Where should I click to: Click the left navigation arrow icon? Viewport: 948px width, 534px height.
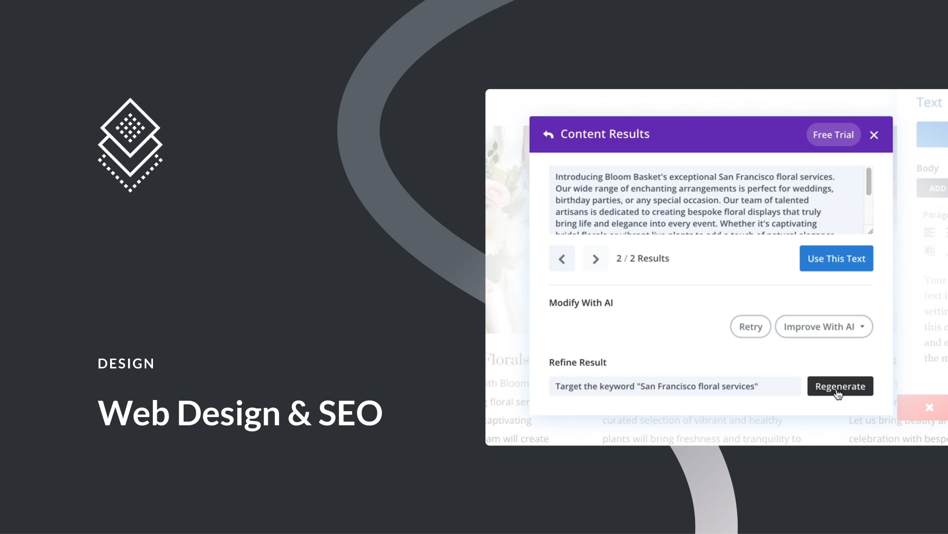pyautogui.click(x=562, y=259)
